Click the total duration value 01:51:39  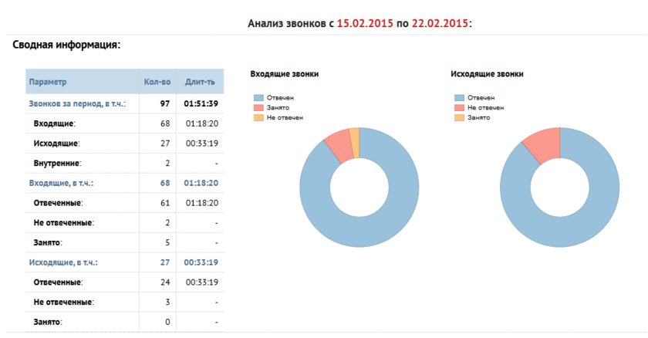coord(201,103)
